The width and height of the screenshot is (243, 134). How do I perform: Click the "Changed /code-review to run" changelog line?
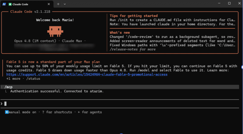pos(172,37)
